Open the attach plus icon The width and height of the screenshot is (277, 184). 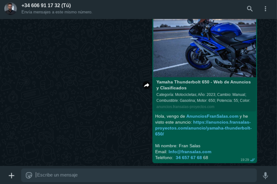(x=12, y=175)
